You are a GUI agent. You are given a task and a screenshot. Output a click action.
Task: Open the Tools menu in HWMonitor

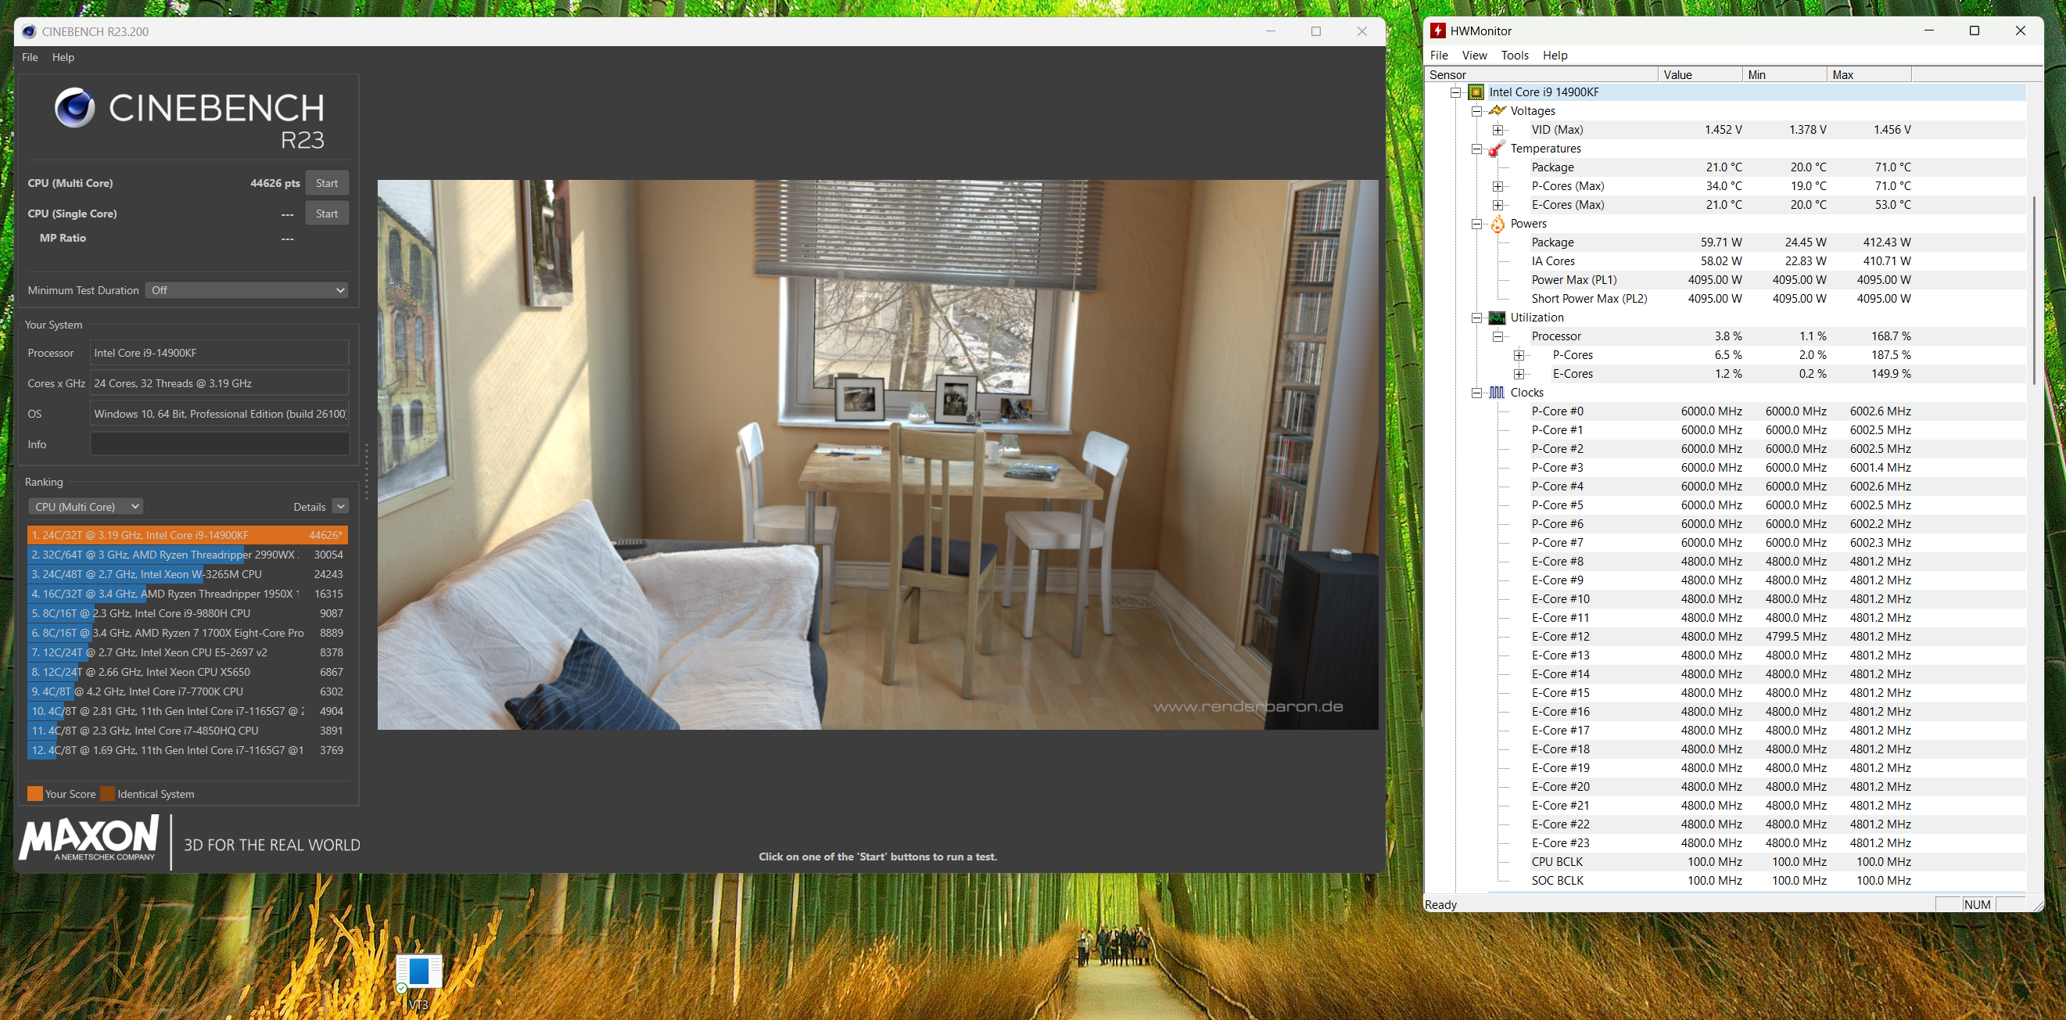tap(1514, 56)
